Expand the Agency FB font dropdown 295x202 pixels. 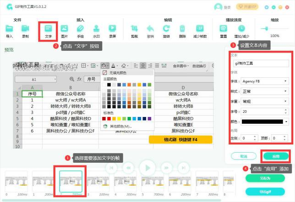[x=265, y=81]
